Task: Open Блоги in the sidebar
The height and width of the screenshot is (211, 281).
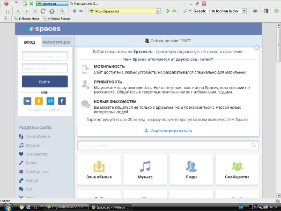Action: click(x=28, y=163)
